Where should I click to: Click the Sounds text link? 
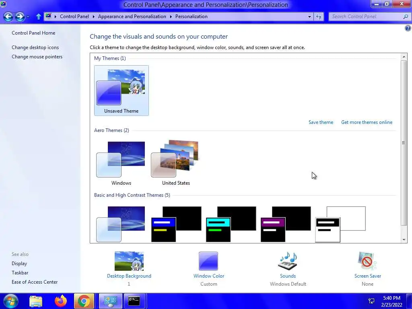[x=288, y=276]
